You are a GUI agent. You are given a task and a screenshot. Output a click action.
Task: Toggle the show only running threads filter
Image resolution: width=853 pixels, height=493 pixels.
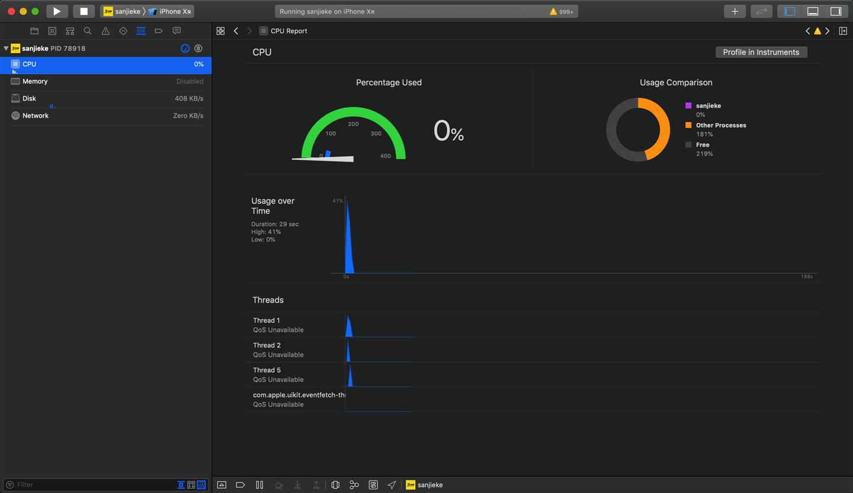pos(181,485)
